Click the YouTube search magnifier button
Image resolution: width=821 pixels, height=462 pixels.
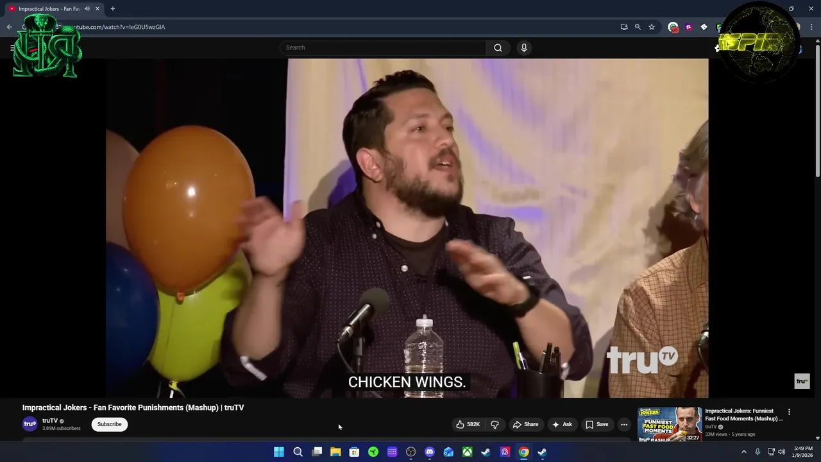[498, 47]
